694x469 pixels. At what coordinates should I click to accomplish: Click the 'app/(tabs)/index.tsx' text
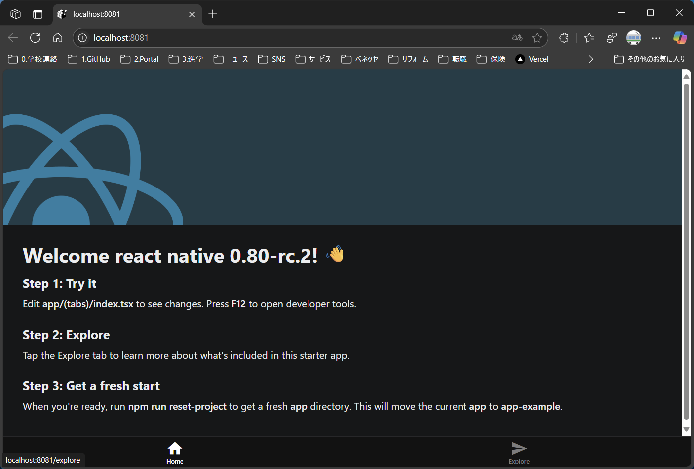(88, 304)
